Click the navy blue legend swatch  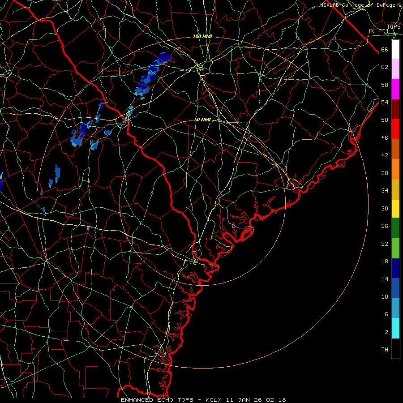395,268
